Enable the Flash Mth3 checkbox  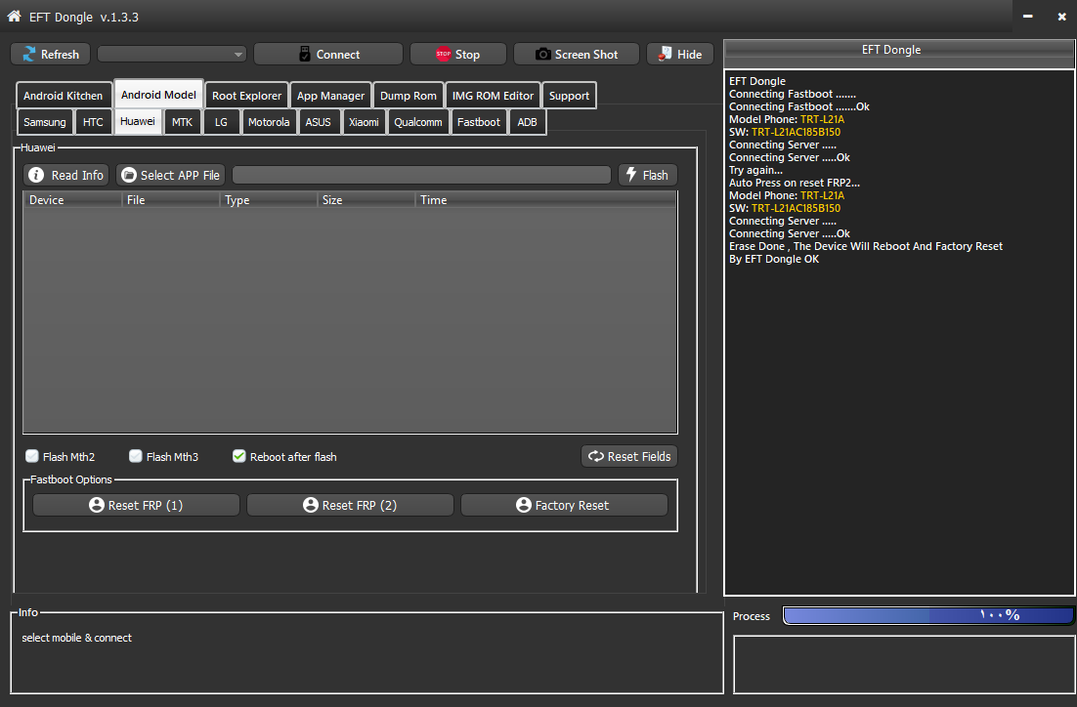135,456
